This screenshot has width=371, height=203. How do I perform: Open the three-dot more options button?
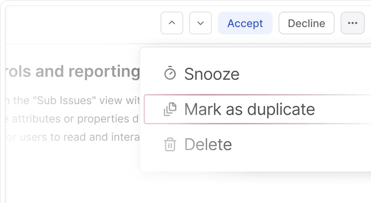(352, 23)
